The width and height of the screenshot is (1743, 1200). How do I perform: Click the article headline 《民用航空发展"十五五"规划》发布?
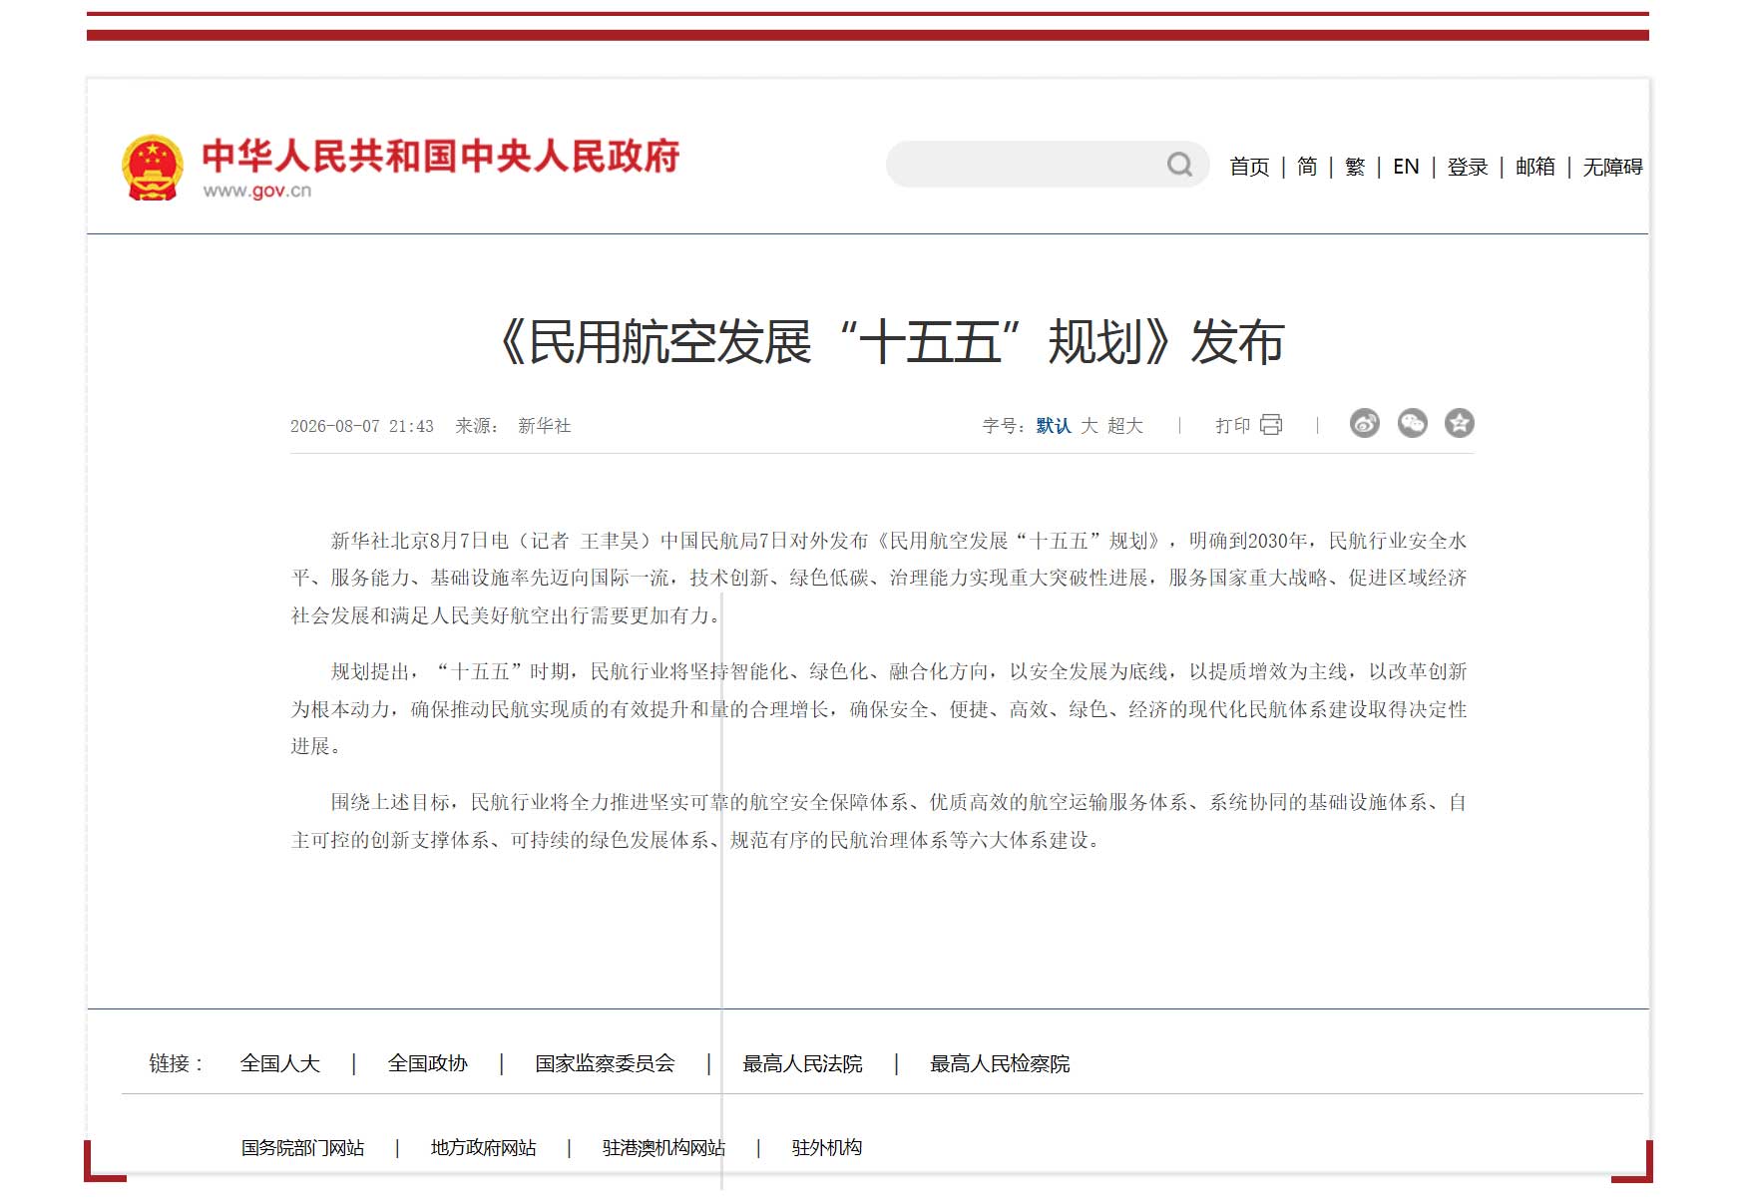point(889,342)
